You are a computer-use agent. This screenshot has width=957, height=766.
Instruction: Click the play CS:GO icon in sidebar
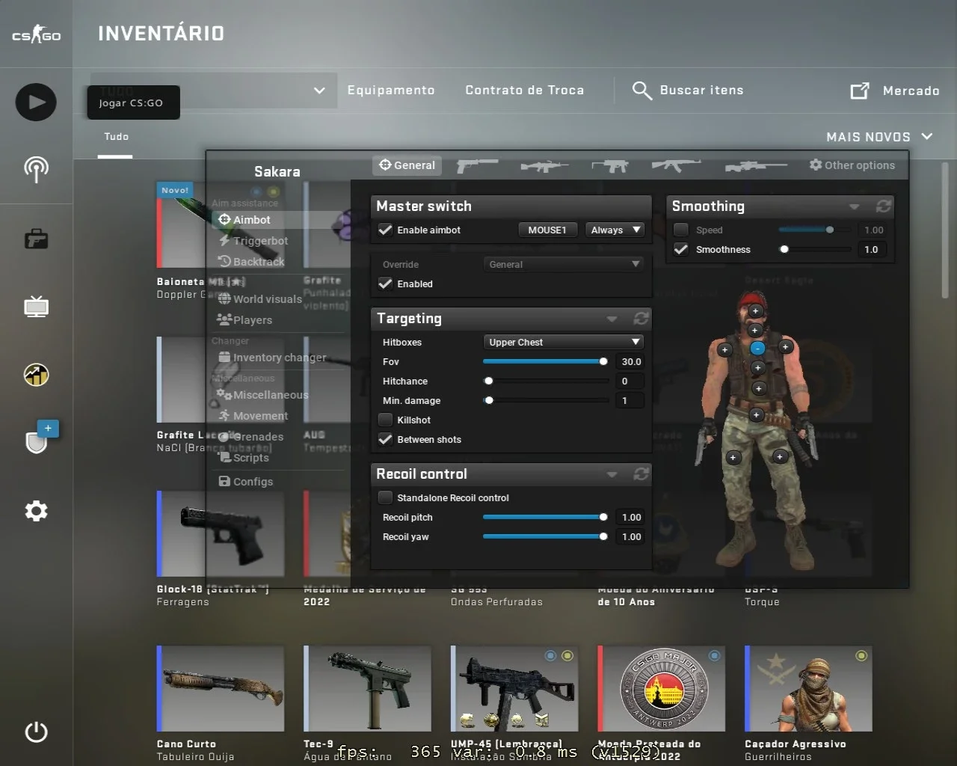pos(36,102)
